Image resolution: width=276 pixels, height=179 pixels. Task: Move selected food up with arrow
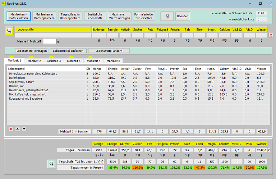point(18,129)
